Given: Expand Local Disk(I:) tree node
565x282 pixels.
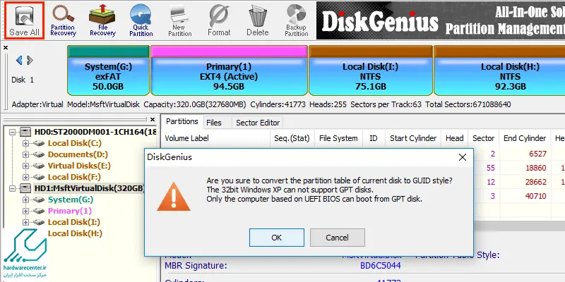Looking at the screenshot, I should click(25, 222).
